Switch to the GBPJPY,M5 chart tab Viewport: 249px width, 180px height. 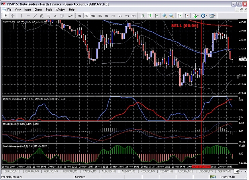(x=225, y=171)
